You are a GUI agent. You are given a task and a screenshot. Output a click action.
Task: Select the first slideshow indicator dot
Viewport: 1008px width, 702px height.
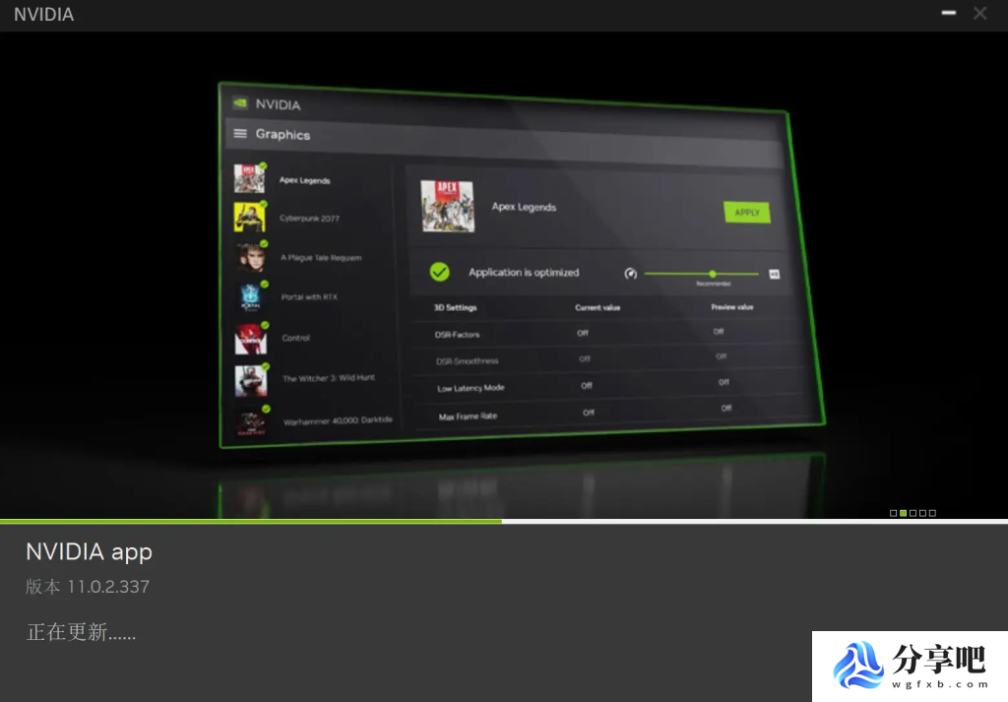click(x=893, y=513)
